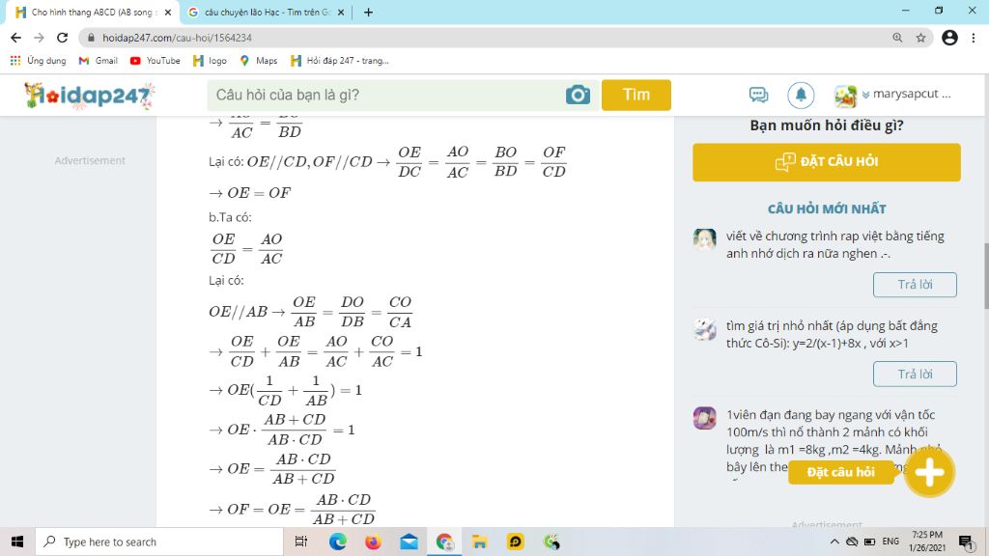Click the address bar URL

click(x=178, y=38)
